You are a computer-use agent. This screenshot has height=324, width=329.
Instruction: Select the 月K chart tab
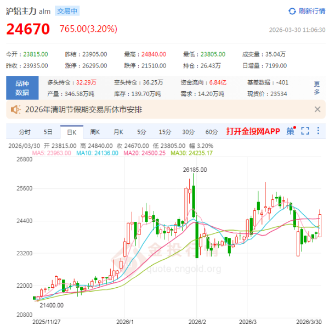[118, 132]
